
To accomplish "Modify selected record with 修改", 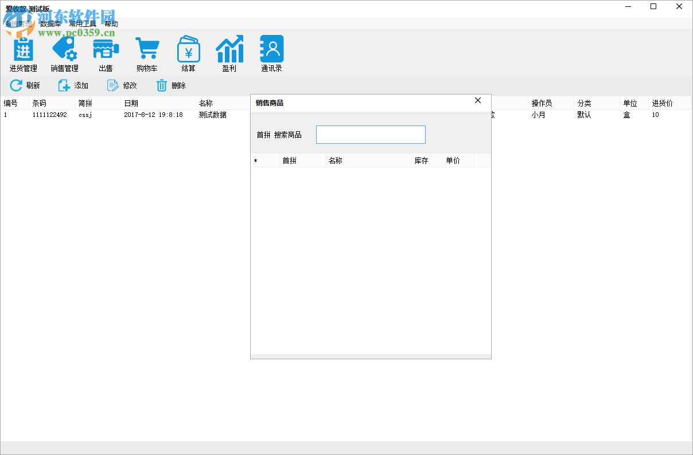I will coord(122,85).
